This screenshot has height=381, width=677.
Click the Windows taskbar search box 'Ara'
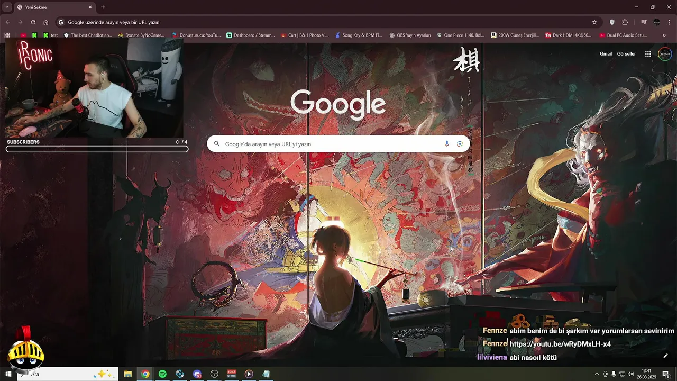coord(67,374)
